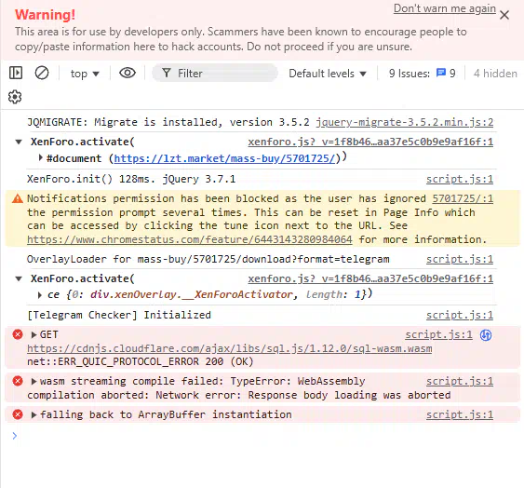Click the issues message count icon
The width and height of the screenshot is (524, 488).
[441, 73]
